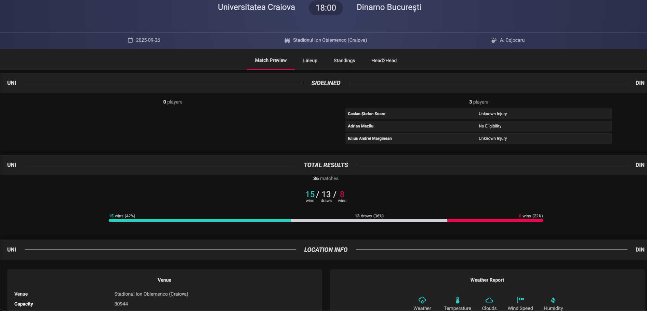Click the stadium icon in the header
The height and width of the screenshot is (311, 647).
click(287, 40)
